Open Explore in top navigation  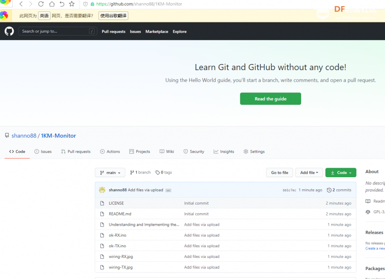coord(179,31)
